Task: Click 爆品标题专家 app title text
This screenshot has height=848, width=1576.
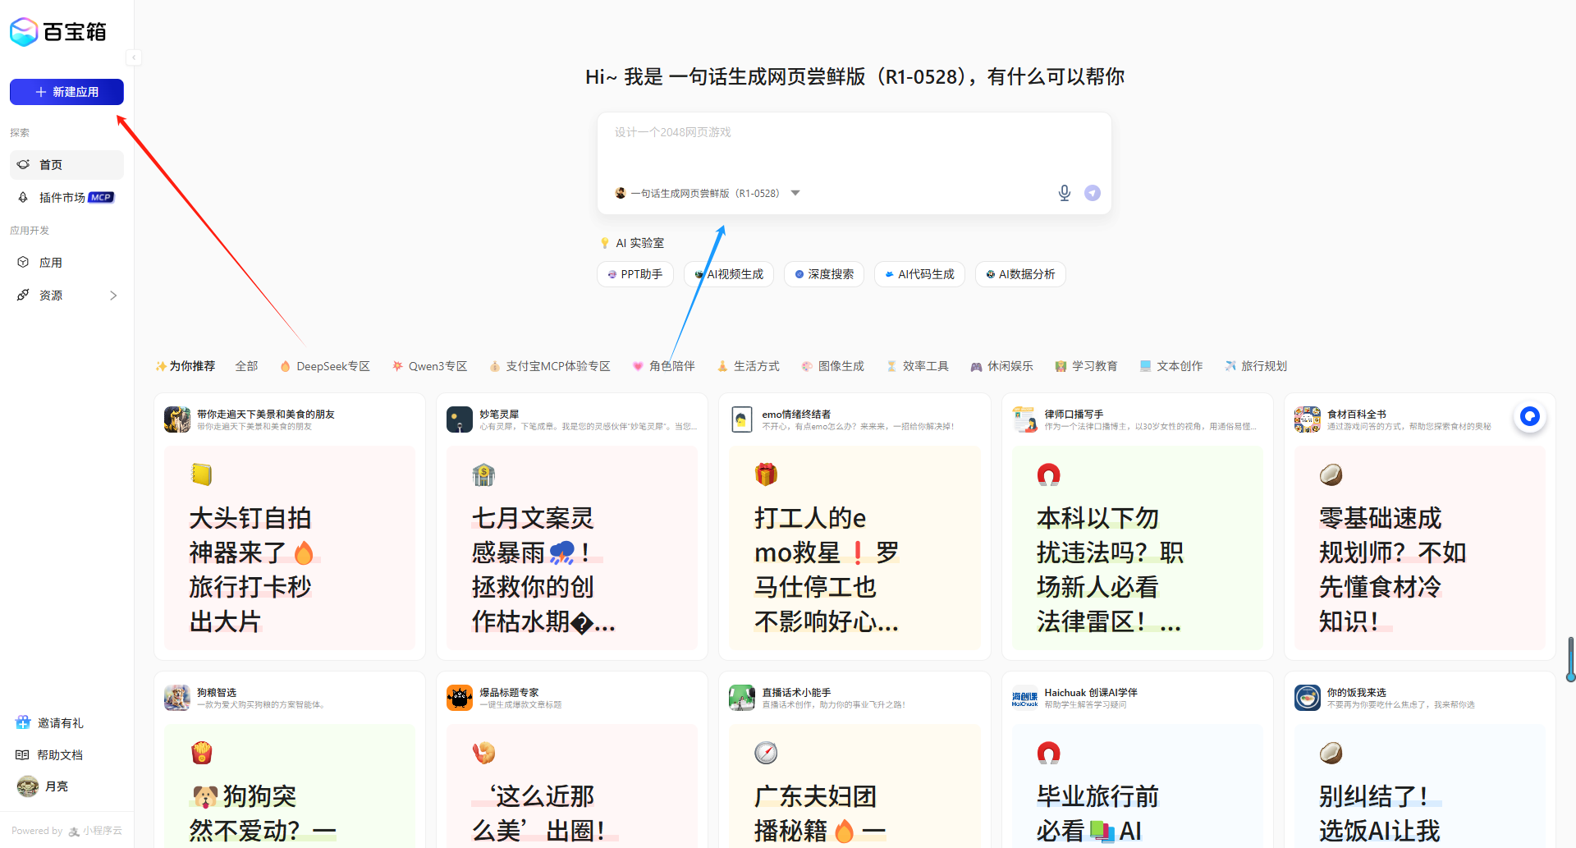Action: point(509,693)
